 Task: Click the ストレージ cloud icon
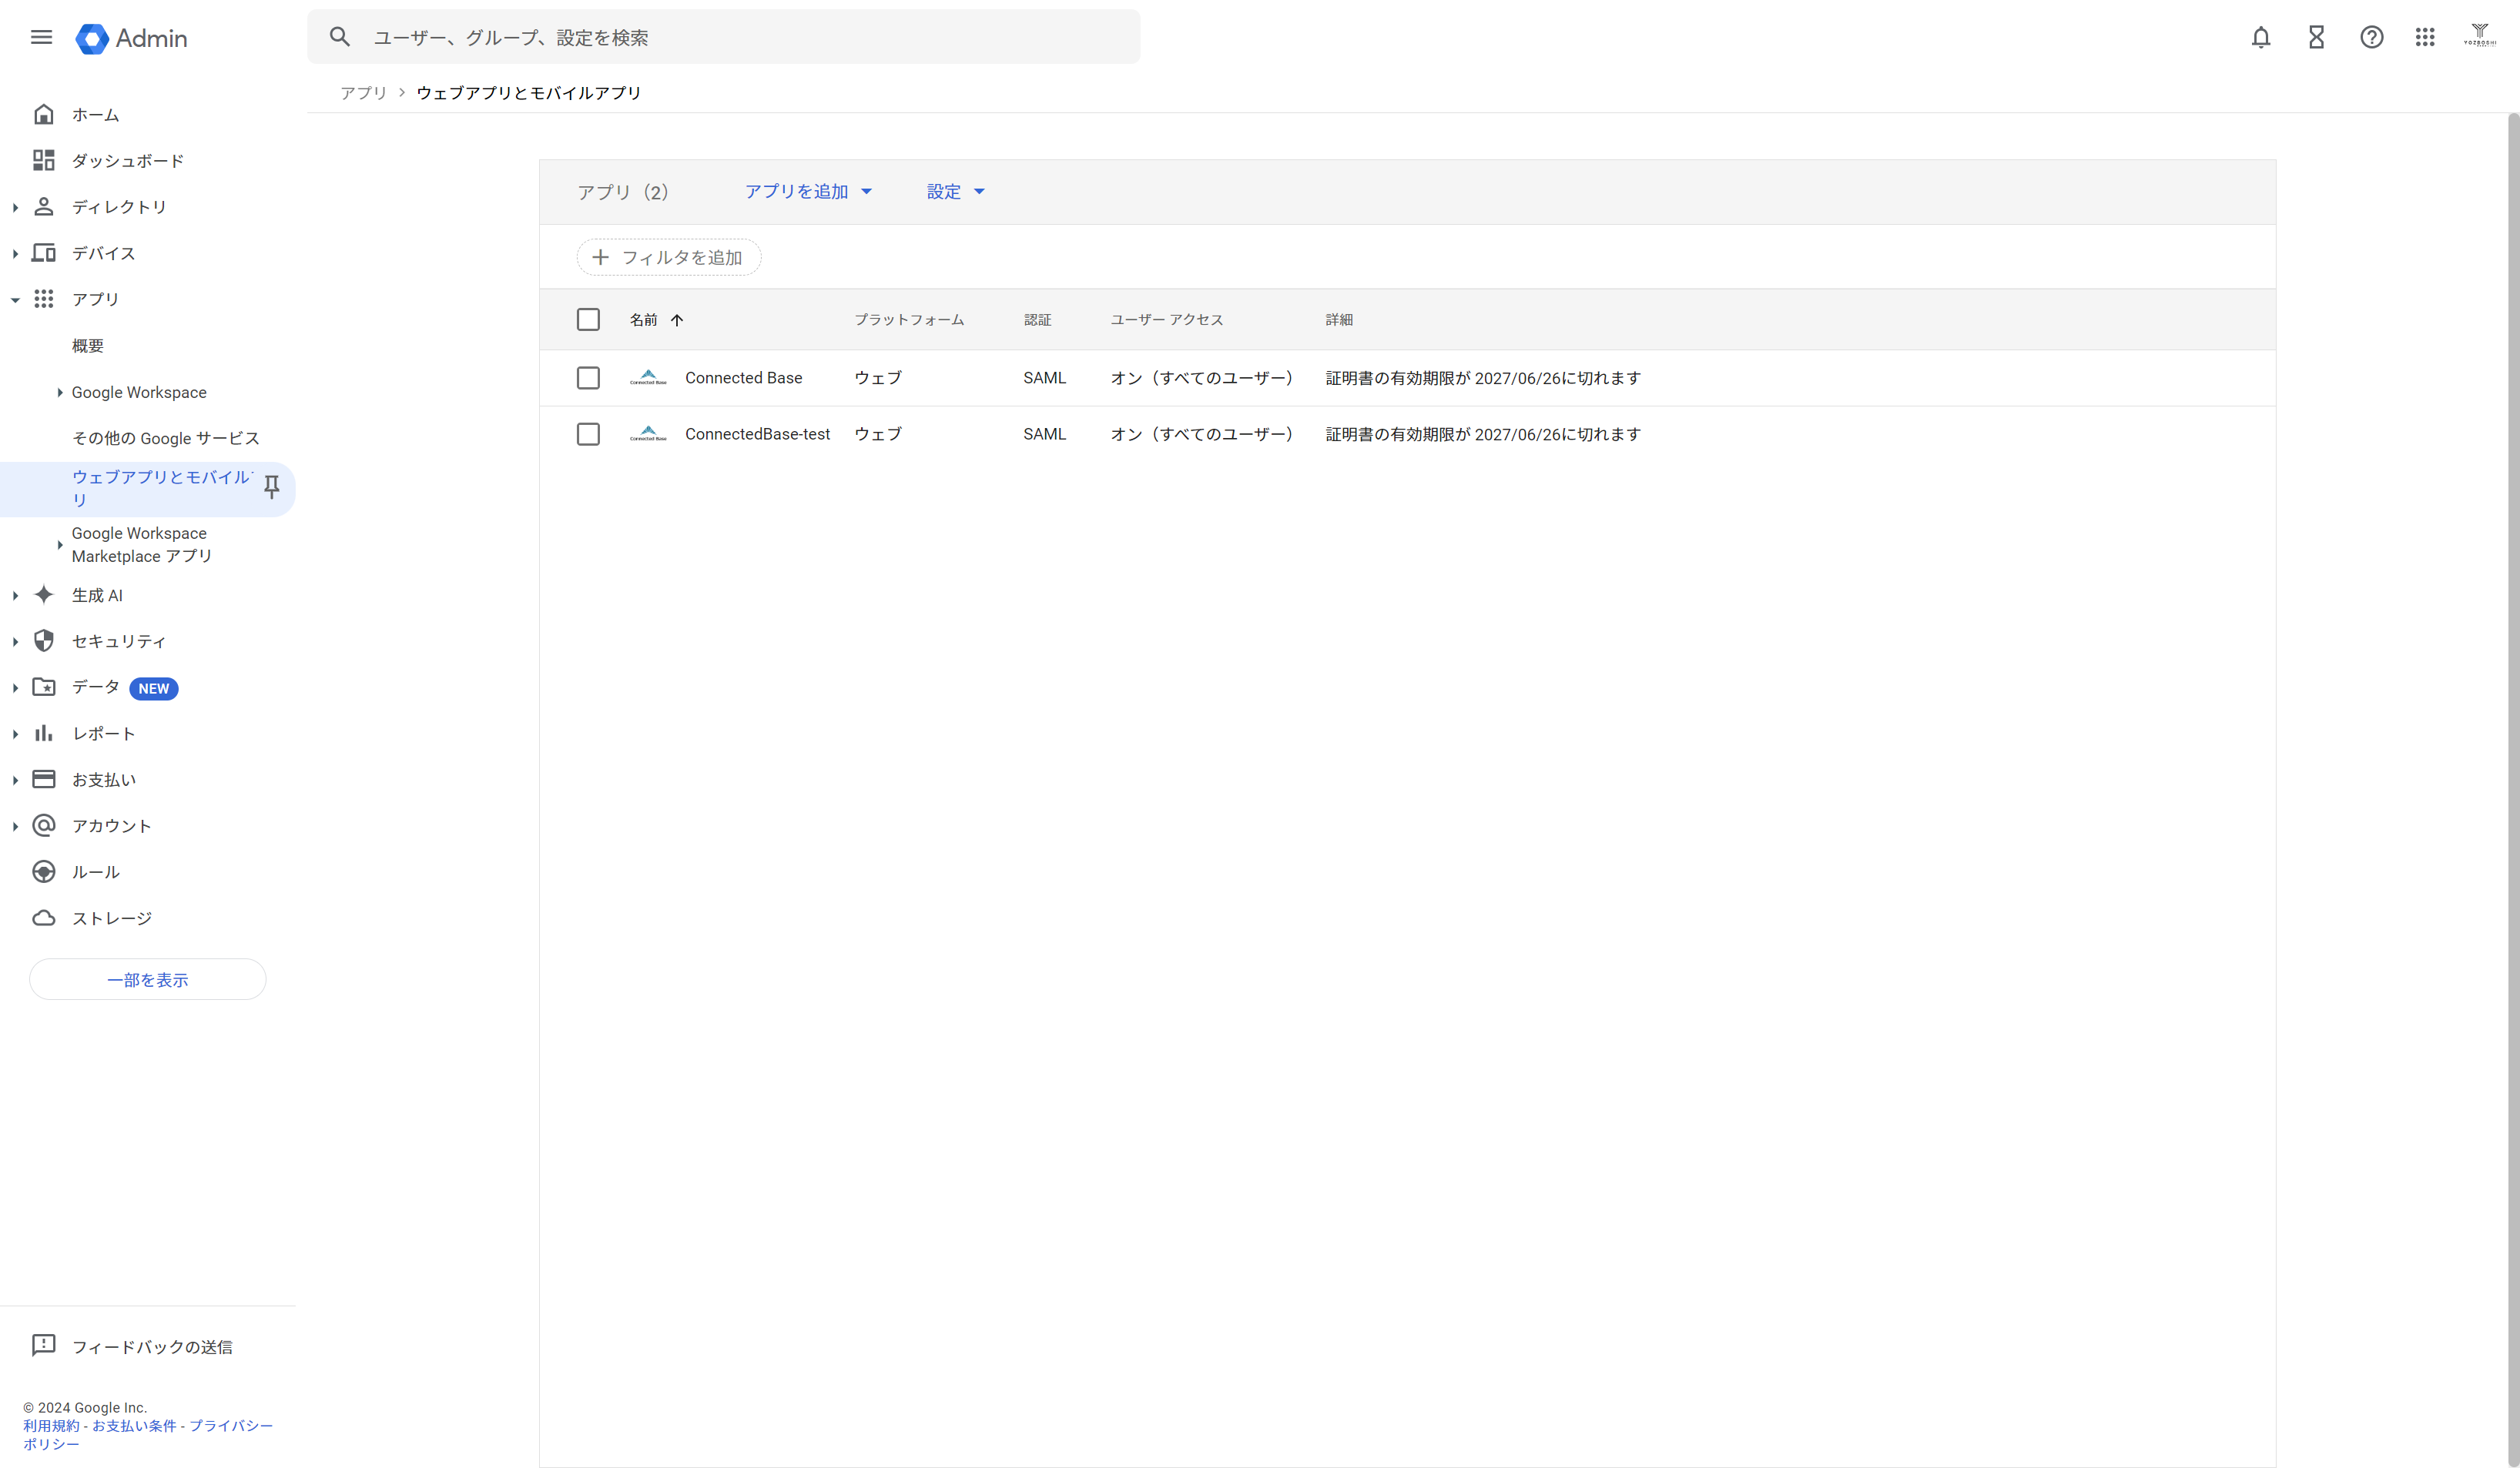43,918
